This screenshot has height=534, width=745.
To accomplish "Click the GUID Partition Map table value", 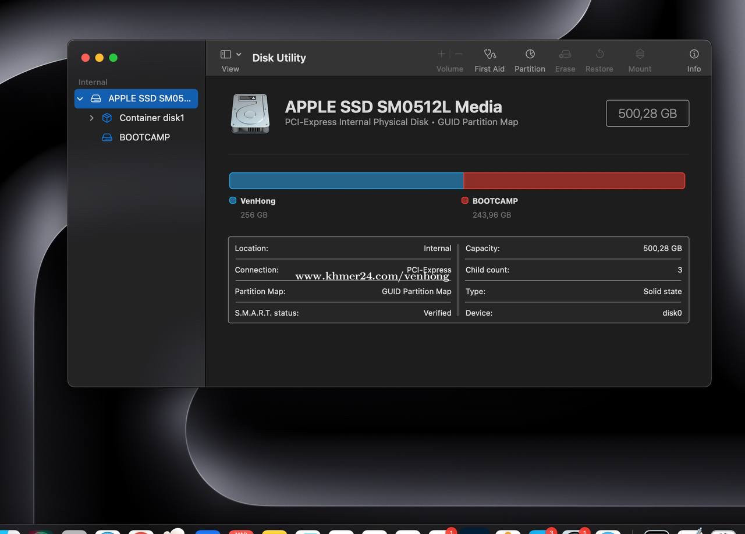I will click(x=416, y=291).
